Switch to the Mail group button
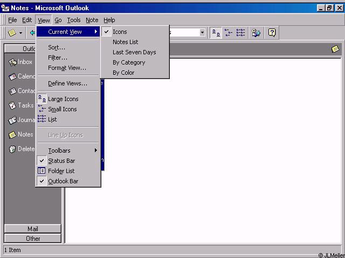 [x=32, y=229]
